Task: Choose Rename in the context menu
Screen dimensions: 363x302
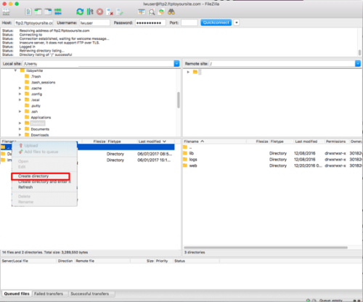Action: pos(25,202)
